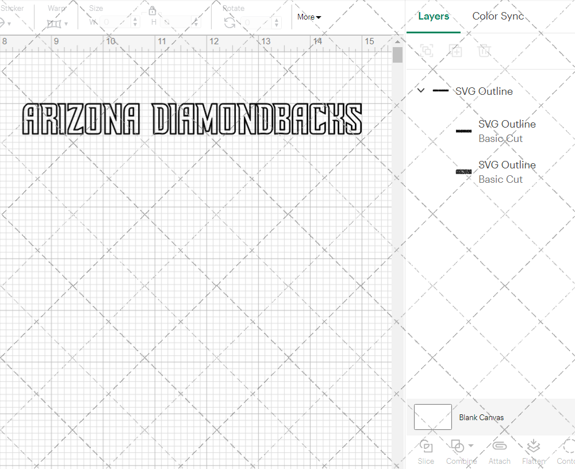Select the second SVG Outline Basic Cut layer
The height and width of the screenshot is (469, 575).
(507, 172)
